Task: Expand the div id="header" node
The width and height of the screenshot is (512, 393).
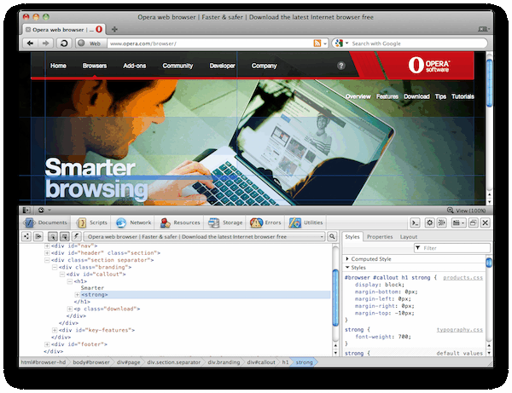Action: 47,252
